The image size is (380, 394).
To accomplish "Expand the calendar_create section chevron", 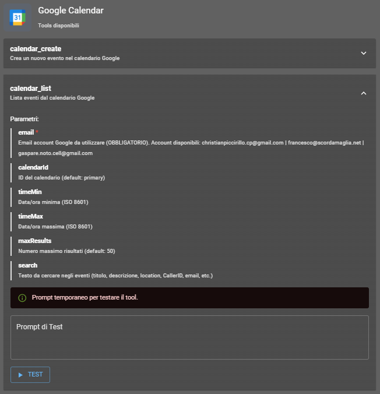I will (363, 53).
